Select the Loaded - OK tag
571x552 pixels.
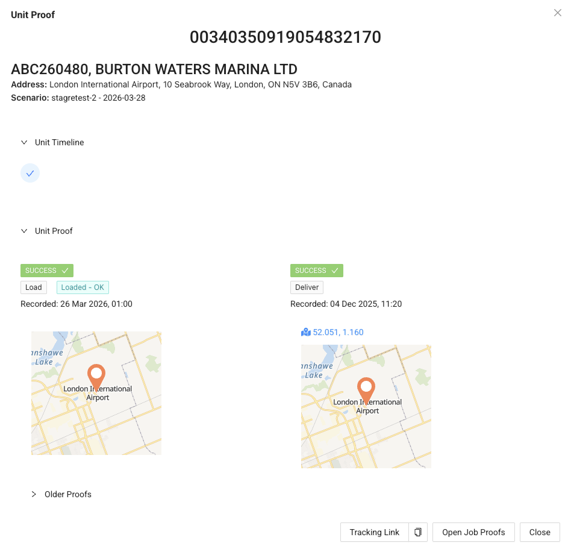pyautogui.click(x=83, y=287)
